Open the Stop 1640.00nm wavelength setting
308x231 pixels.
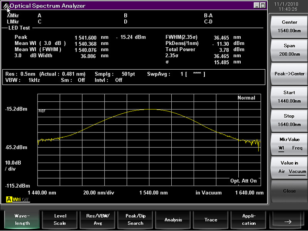pyautogui.click(x=289, y=120)
